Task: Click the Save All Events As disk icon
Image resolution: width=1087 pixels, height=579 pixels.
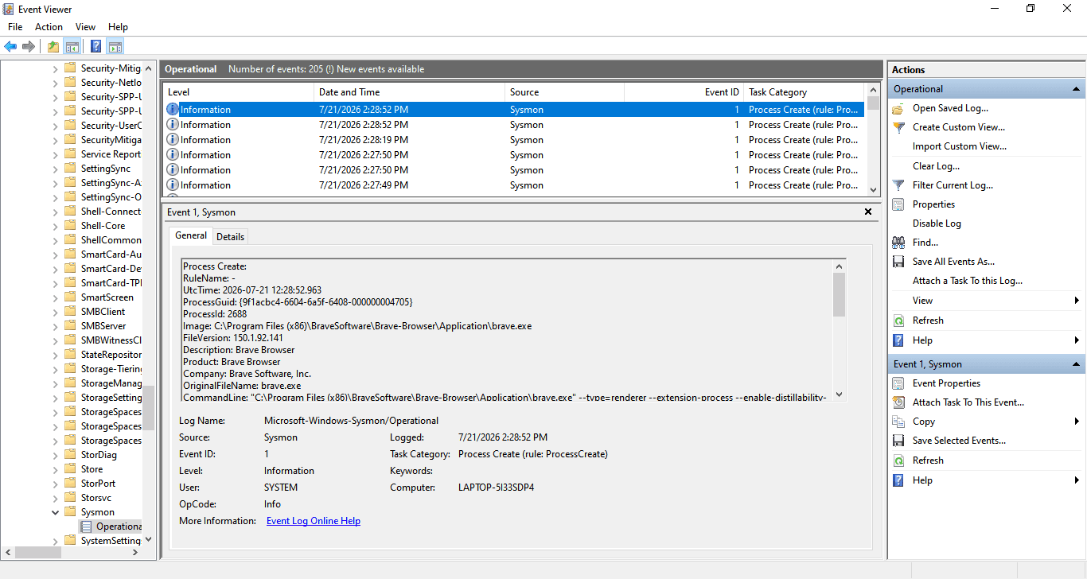Action: [x=898, y=262]
